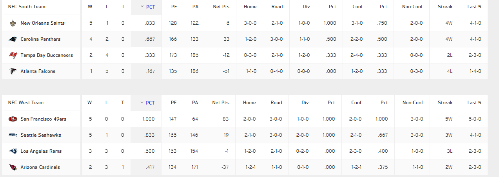This screenshot has height=177, width=499.
Task: Click the Seattle Seahawks logo icon
Action: (13, 135)
